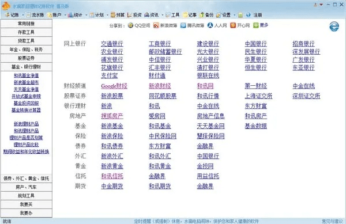Open the 中金期货 link
Screen dimensions: 346x224
point(112,187)
